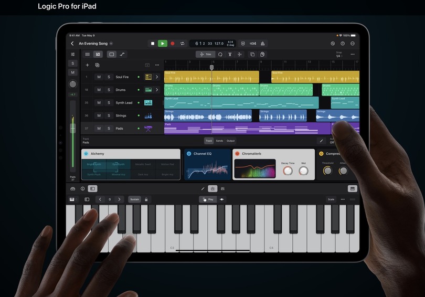
Task: Duplicate the track with the duplicate icon
Action: 97,65
